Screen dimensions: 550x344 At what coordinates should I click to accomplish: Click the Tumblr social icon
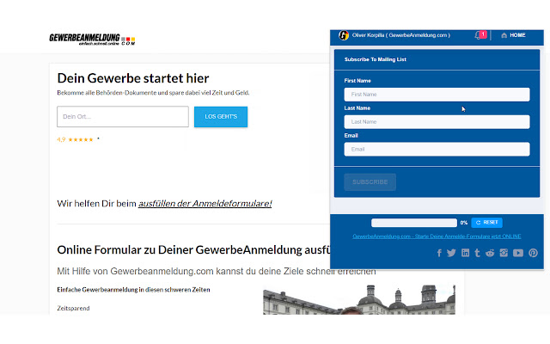pyautogui.click(x=477, y=253)
